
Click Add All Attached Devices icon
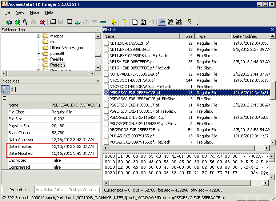(17, 22)
